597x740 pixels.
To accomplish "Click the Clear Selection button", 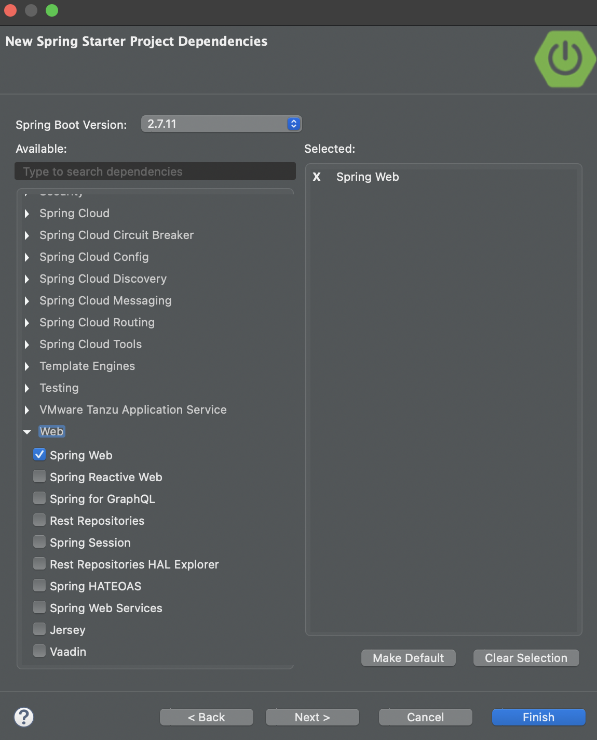I will pos(526,658).
